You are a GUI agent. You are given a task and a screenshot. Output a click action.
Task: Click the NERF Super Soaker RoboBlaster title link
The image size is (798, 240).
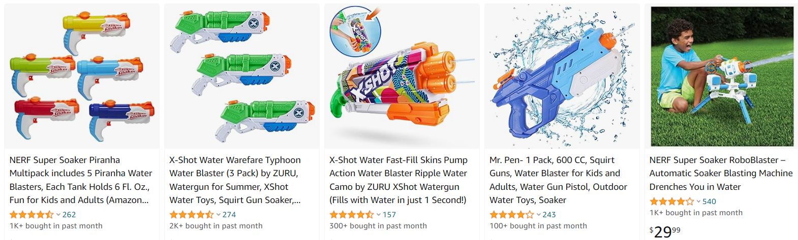point(721,173)
